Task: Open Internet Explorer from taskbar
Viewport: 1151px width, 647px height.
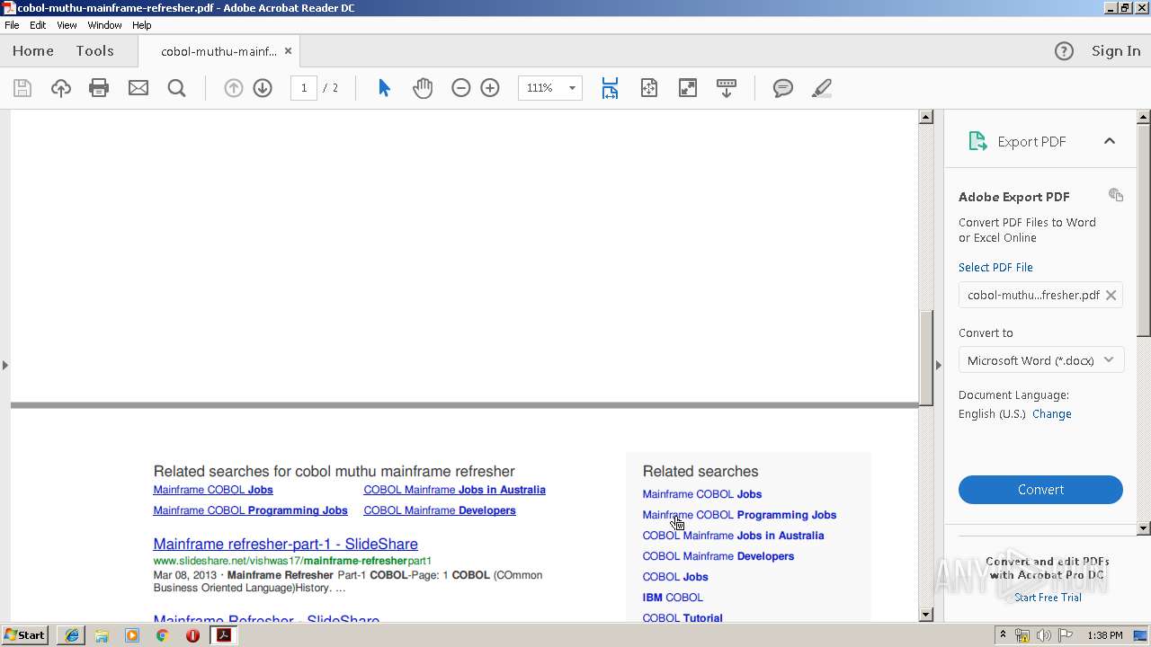Action: coord(71,635)
